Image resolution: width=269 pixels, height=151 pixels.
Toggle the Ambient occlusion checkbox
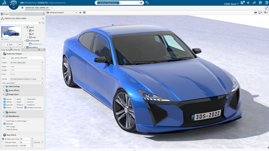pyautogui.click(x=25, y=107)
